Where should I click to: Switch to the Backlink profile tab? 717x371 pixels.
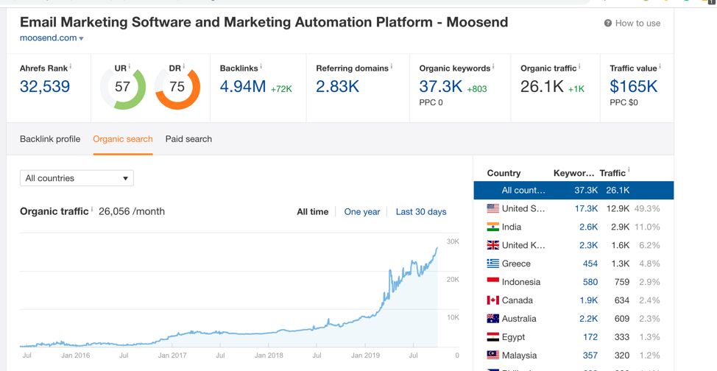coord(50,139)
